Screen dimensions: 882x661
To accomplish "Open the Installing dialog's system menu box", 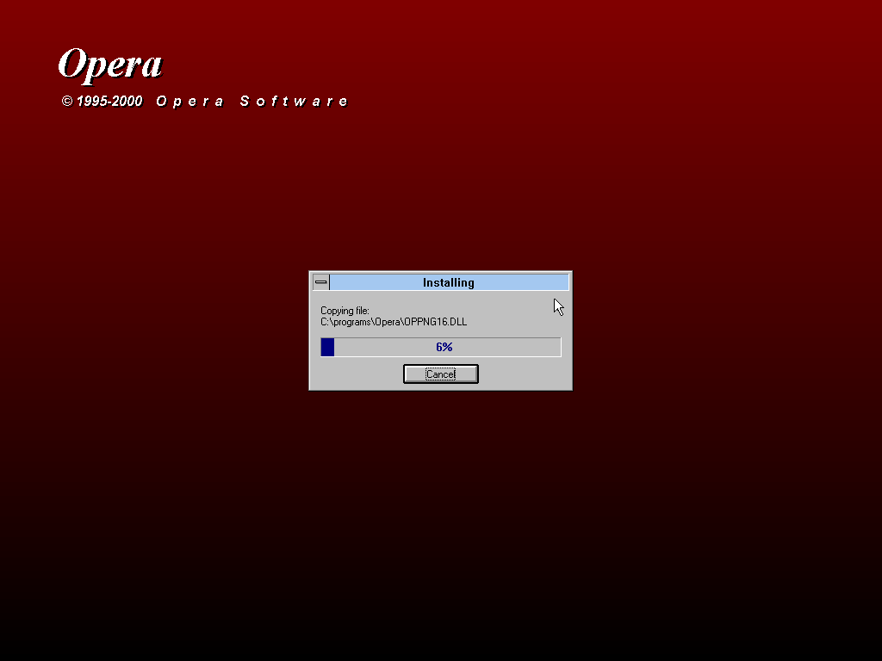I will (x=320, y=282).
